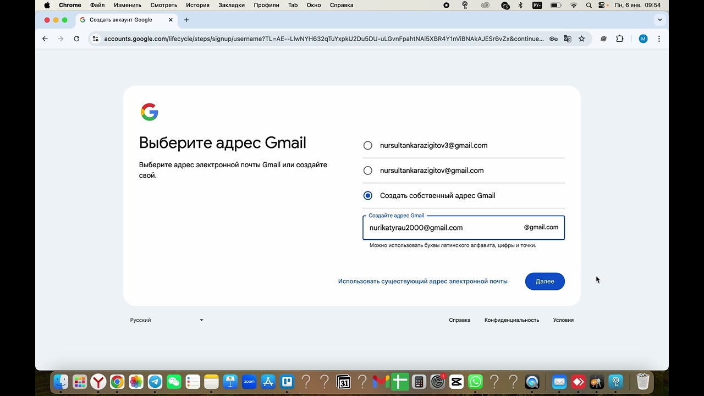Open the История menu
Viewport: 704px width, 396px height.
(197, 5)
